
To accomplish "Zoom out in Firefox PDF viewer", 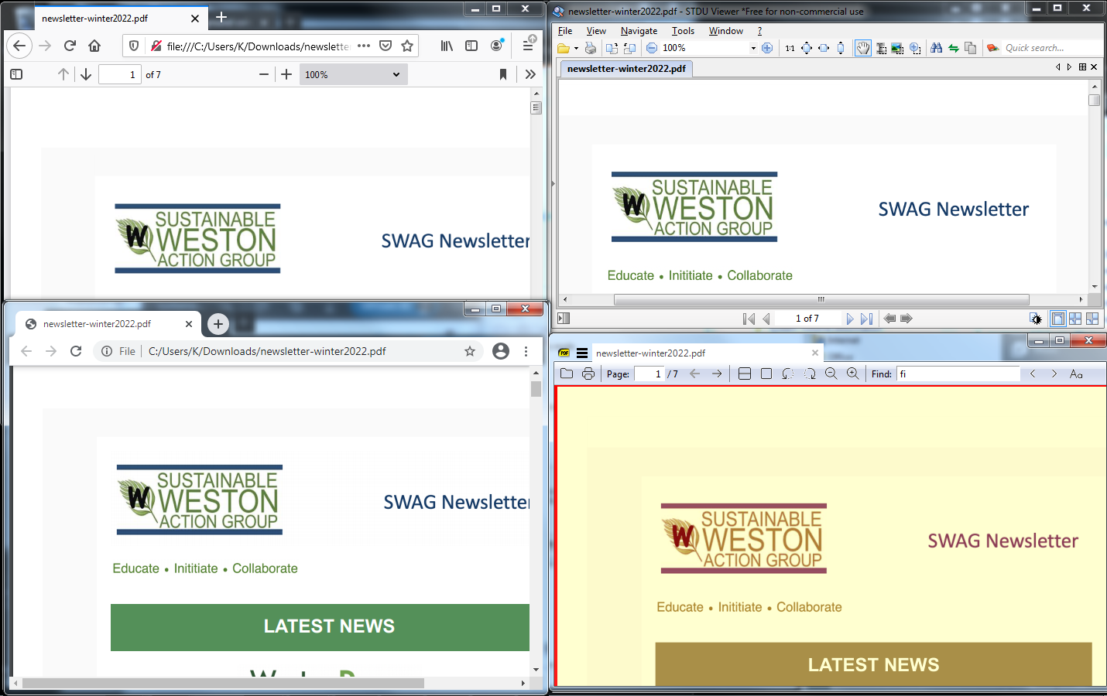I will (264, 74).
